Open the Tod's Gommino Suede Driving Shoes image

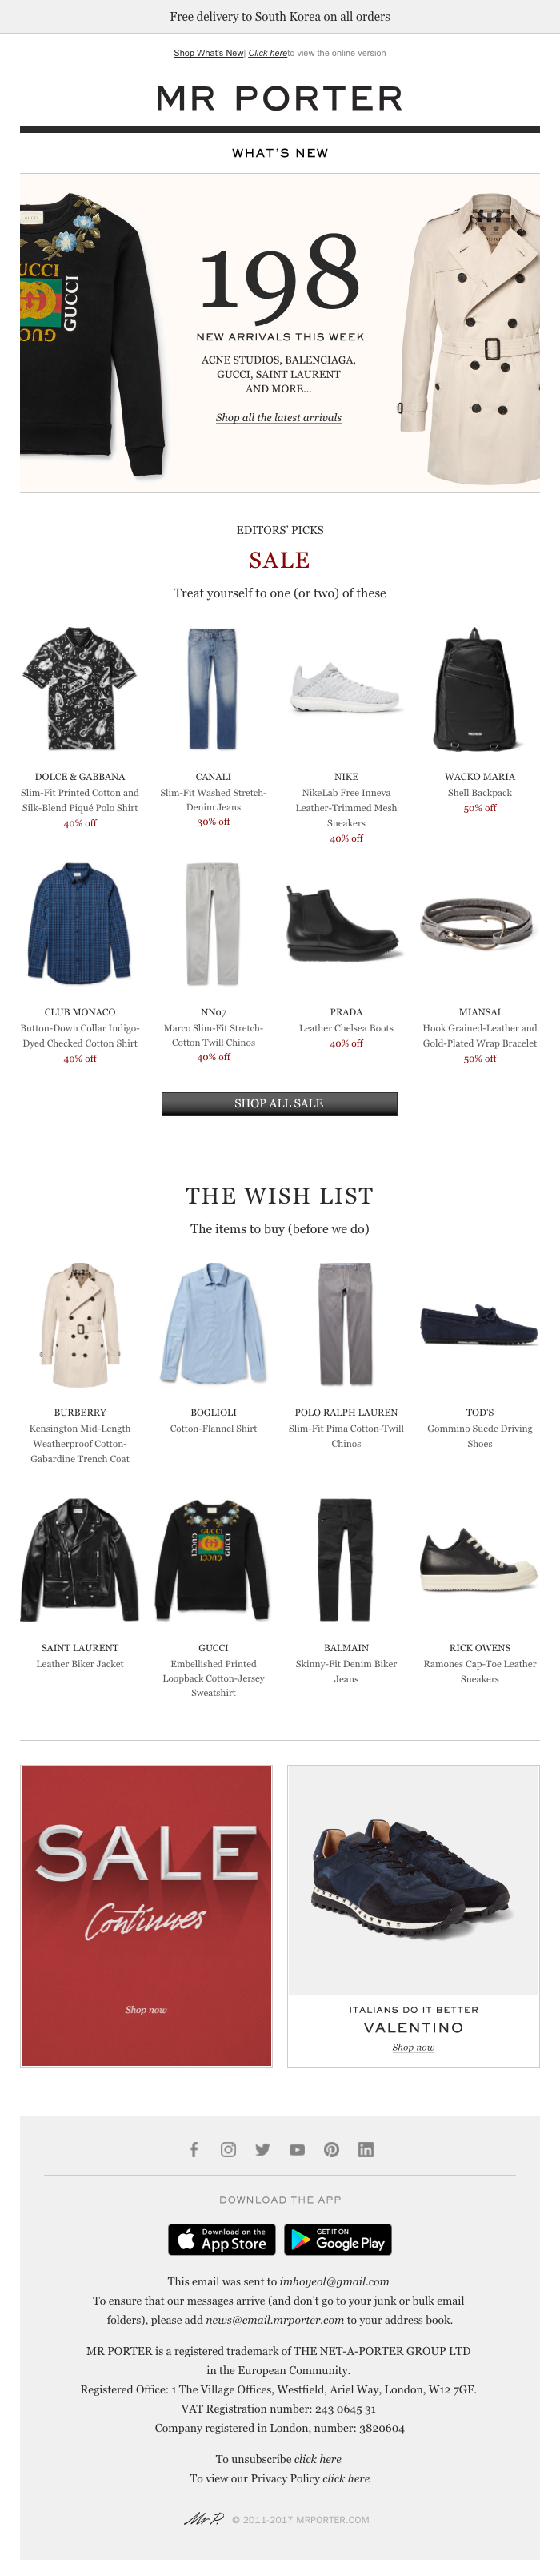[479, 1324]
